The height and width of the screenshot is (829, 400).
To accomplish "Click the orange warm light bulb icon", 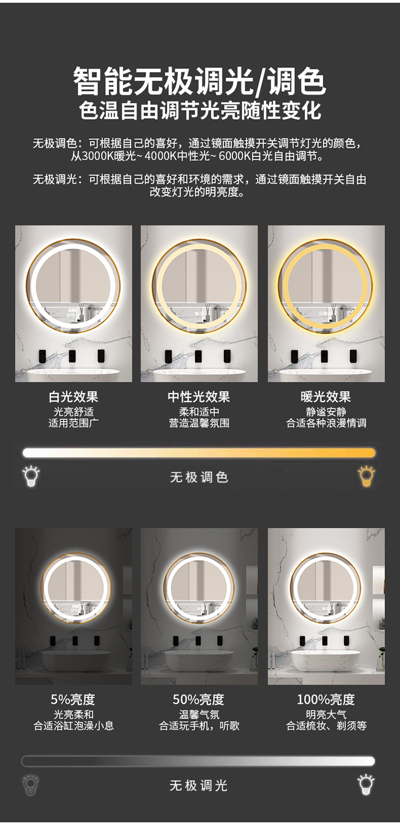I will pos(366,476).
